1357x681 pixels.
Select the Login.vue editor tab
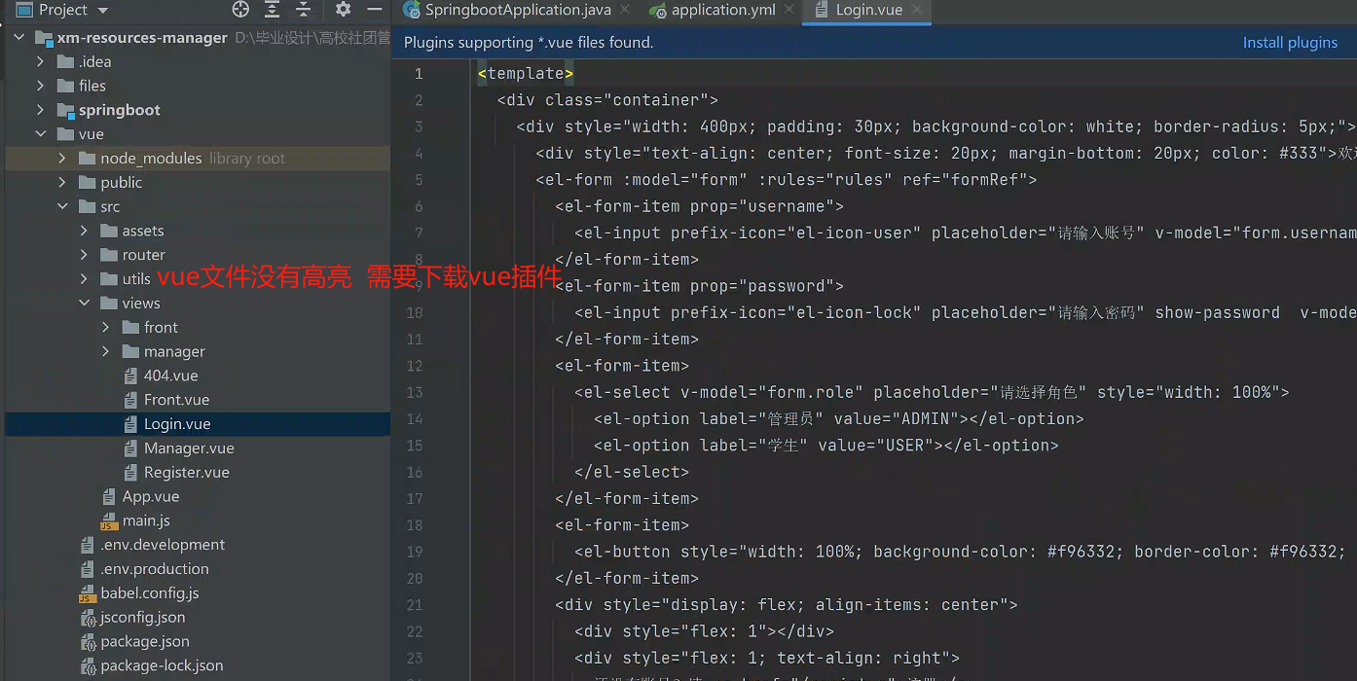coord(869,10)
